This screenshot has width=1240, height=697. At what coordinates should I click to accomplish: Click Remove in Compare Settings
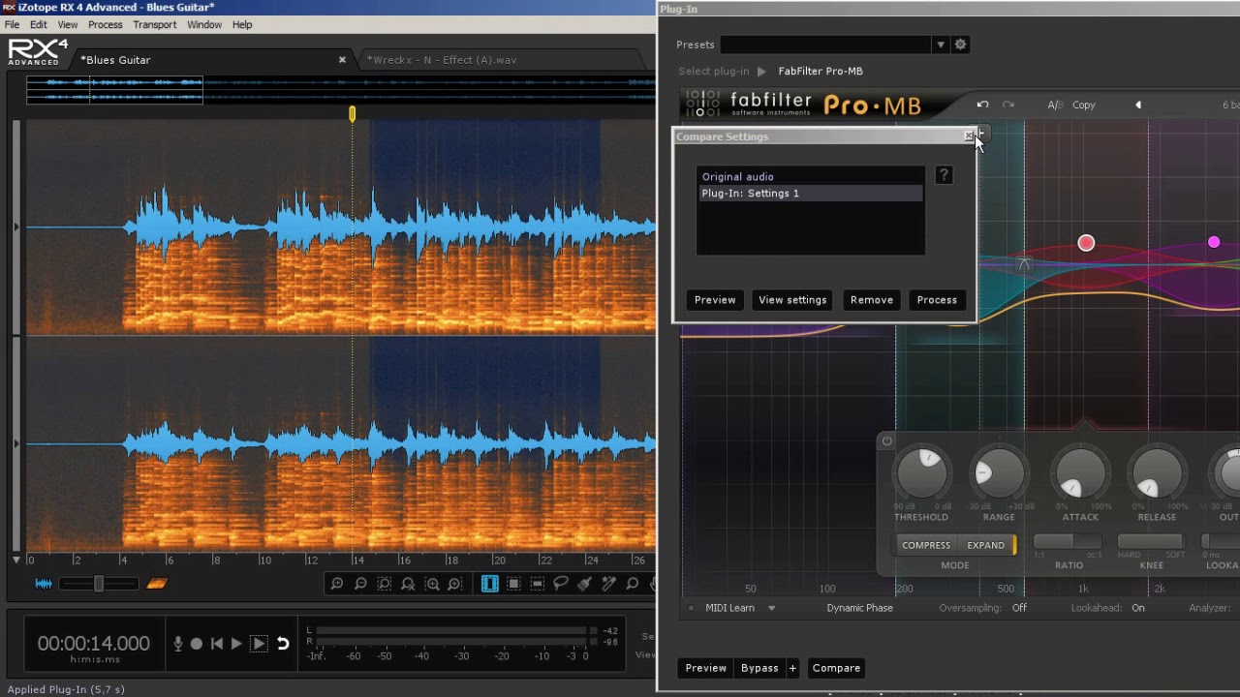(872, 300)
